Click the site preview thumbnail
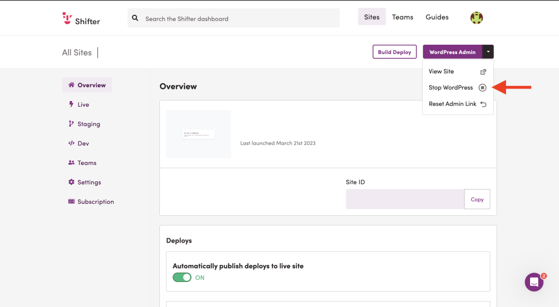Viewport: 559px width, 307px height. [199, 134]
